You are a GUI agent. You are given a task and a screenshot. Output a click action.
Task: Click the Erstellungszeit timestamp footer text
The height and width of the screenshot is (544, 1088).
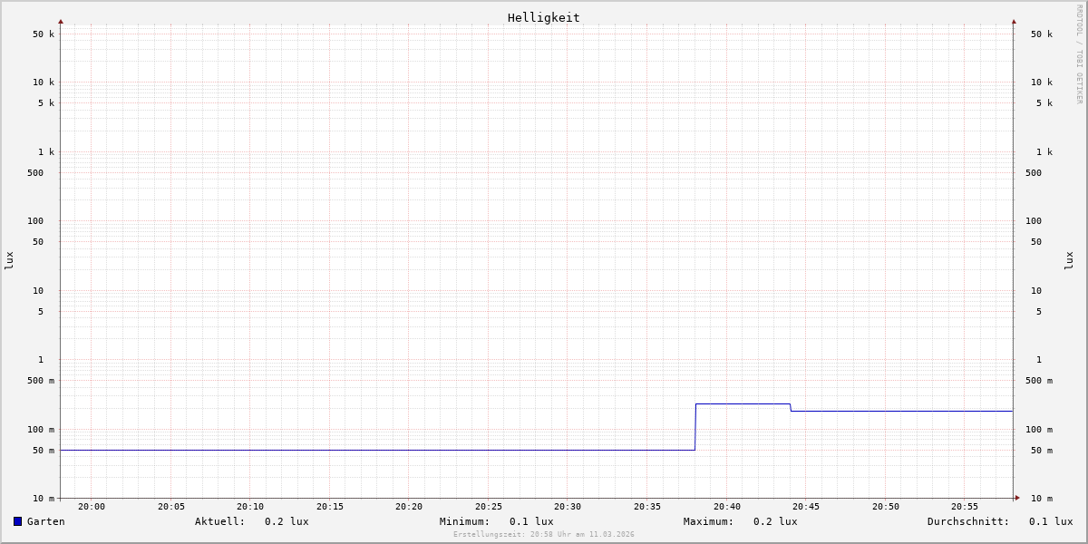coord(544,535)
